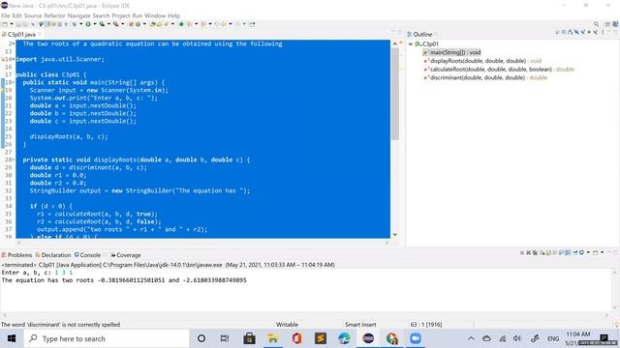Screen dimensions: 620x348
Task: Select discriminant method in the Outline
Action: point(485,77)
